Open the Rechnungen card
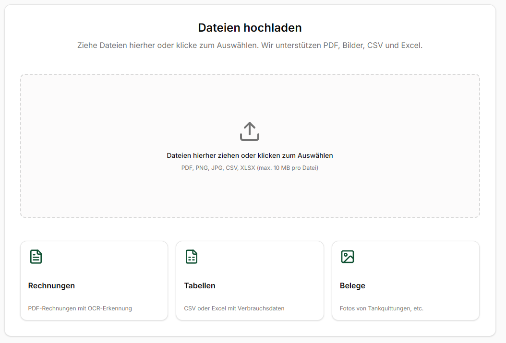This screenshot has width=506, height=343. pos(94,280)
